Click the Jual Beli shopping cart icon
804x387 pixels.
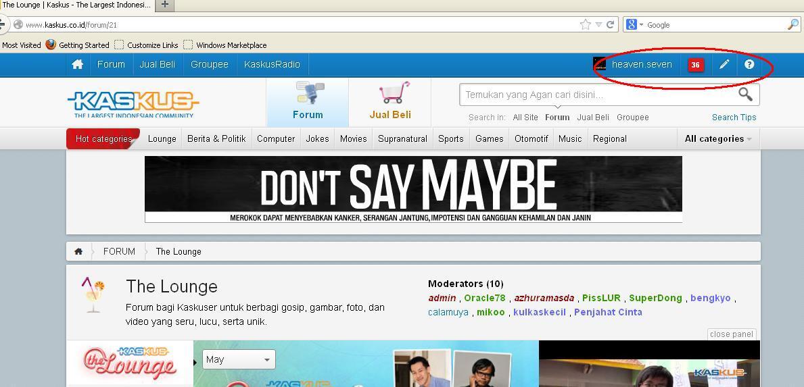[394, 93]
